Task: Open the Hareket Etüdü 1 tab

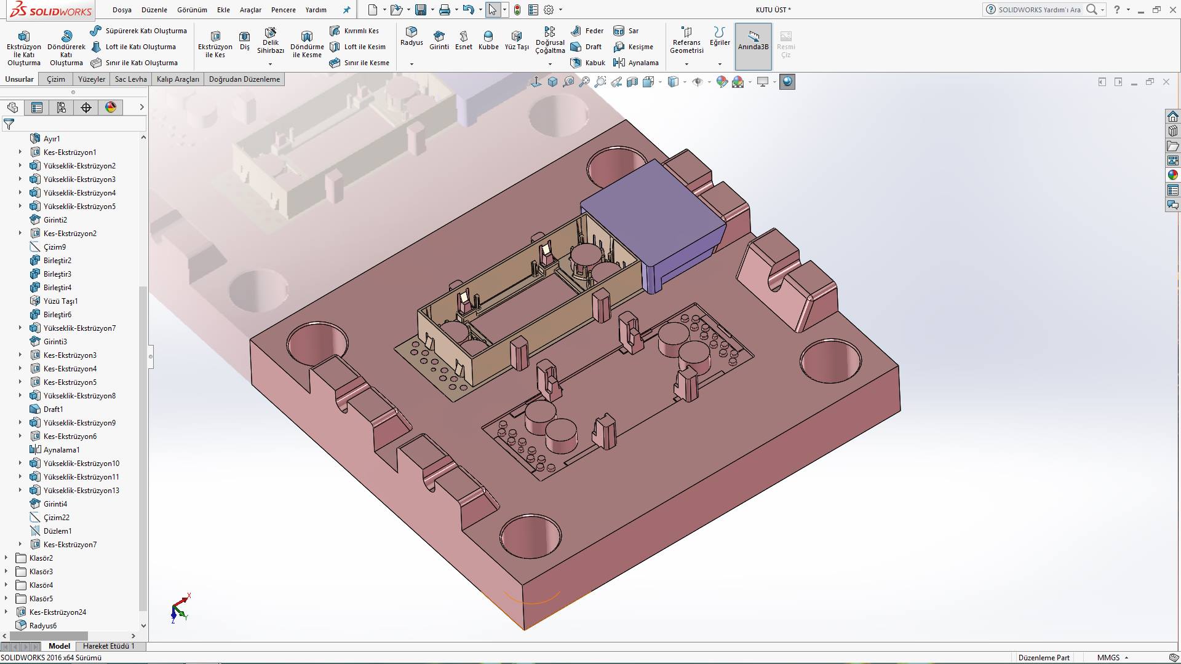Action: click(x=108, y=646)
